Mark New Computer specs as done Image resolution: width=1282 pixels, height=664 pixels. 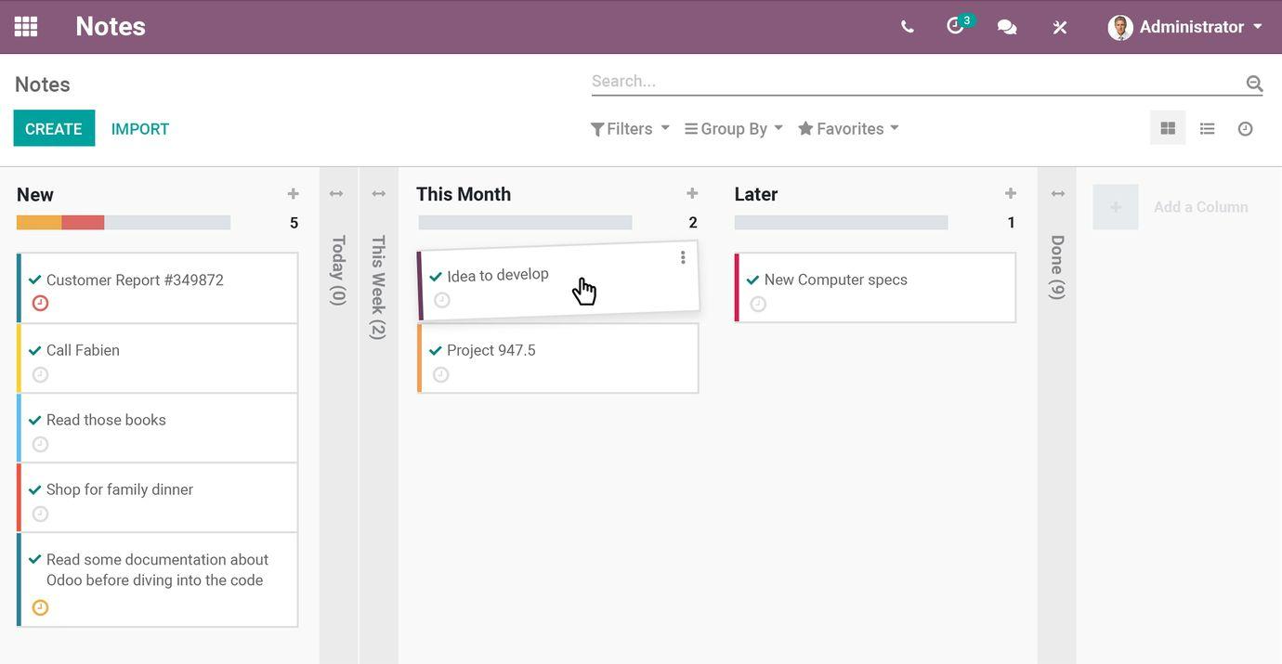pyautogui.click(x=753, y=280)
